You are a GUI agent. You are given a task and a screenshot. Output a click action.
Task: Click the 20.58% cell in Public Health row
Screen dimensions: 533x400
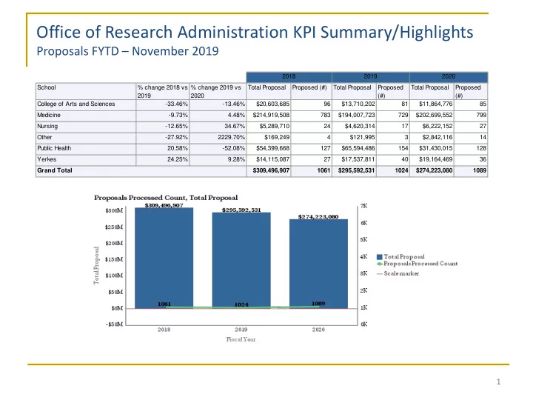tap(162, 148)
